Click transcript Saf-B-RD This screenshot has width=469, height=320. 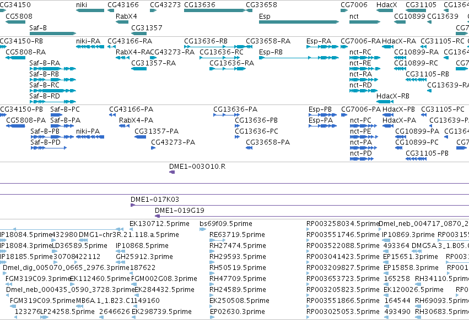click(53, 102)
